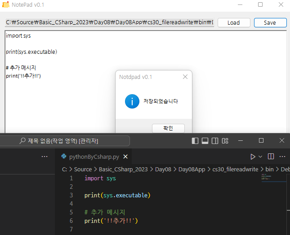Split the VS Code editor right
This screenshot has height=235, width=290.
point(271,157)
